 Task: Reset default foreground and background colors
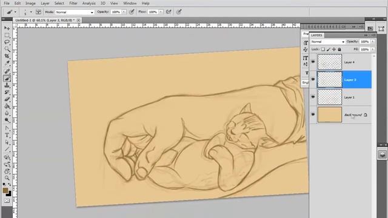click(x=4, y=184)
